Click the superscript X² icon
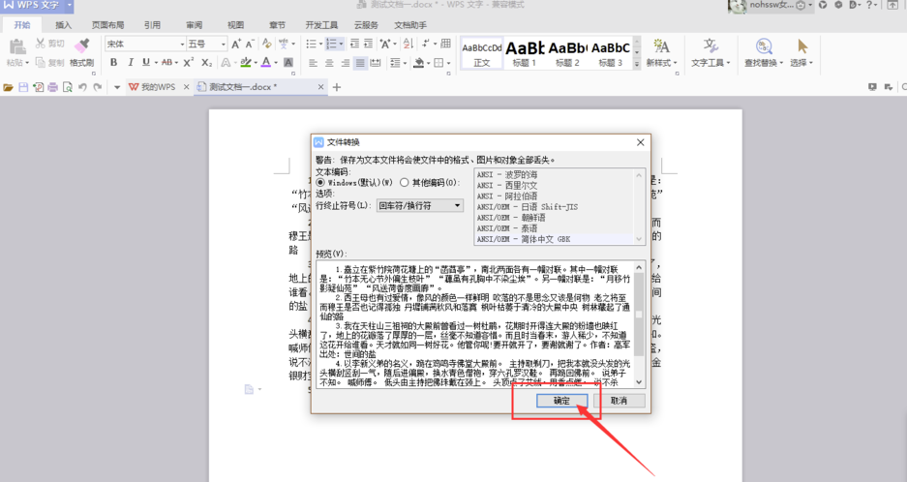Image resolution: width=907 pixels, height=482 pixels. [x=188, y=63]
